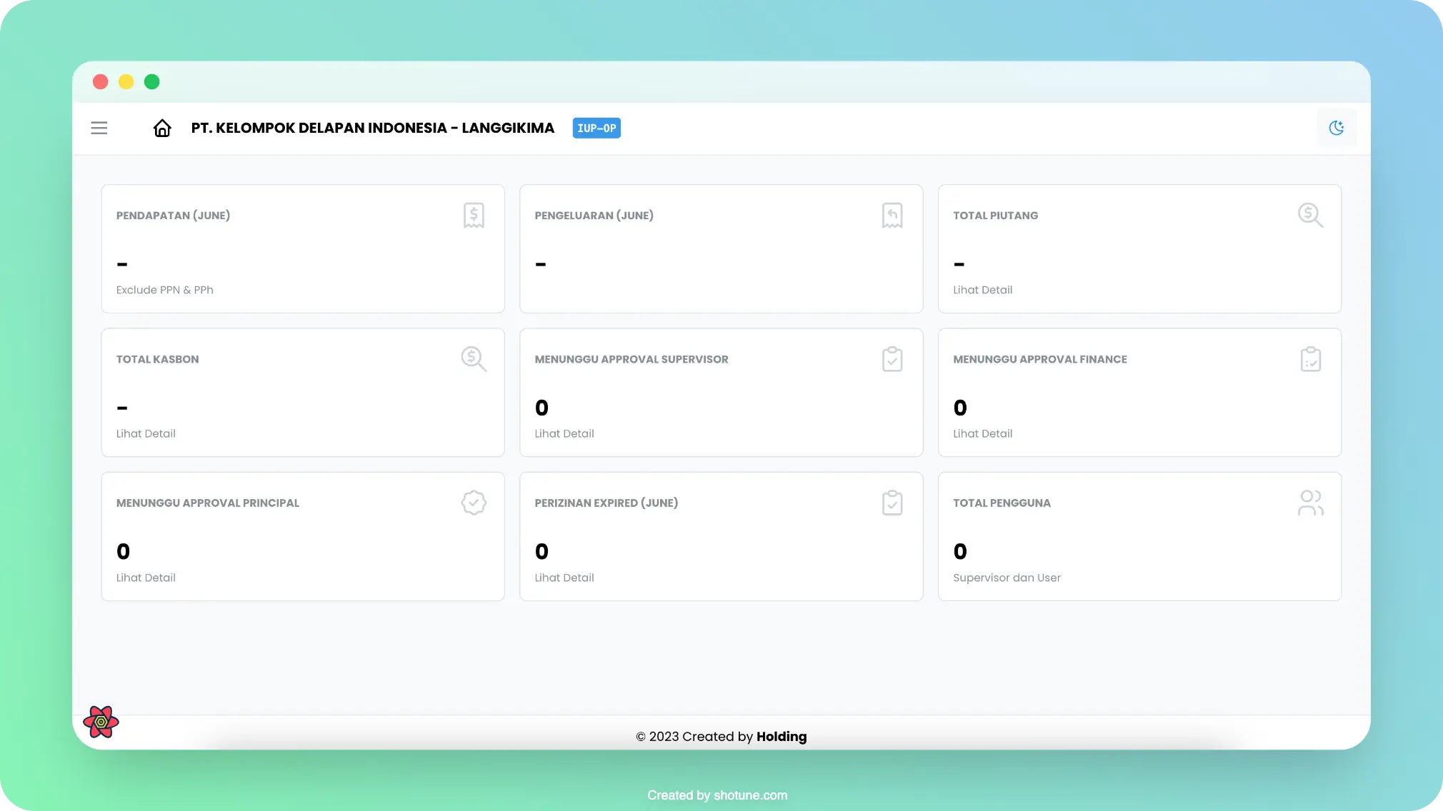
Task: Click the home icon in the navigation bar
Action: coord(161,127)
